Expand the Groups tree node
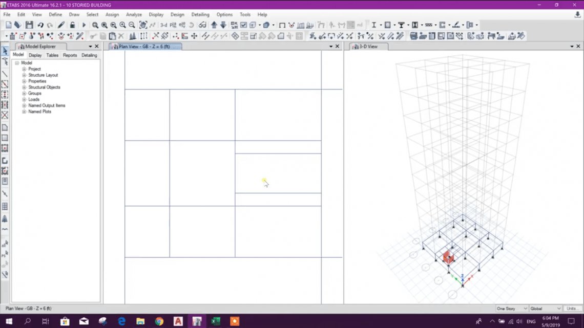Screen dimensions: 584x328 tap(24, 93)
